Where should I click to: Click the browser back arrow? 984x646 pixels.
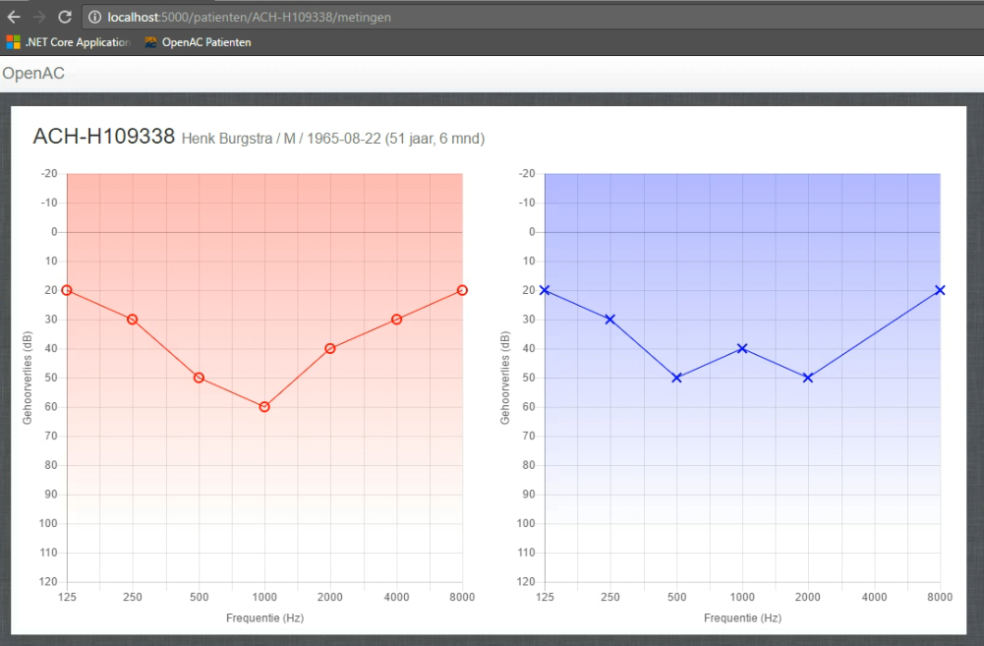pyautogui.click(x=14, y=17)
